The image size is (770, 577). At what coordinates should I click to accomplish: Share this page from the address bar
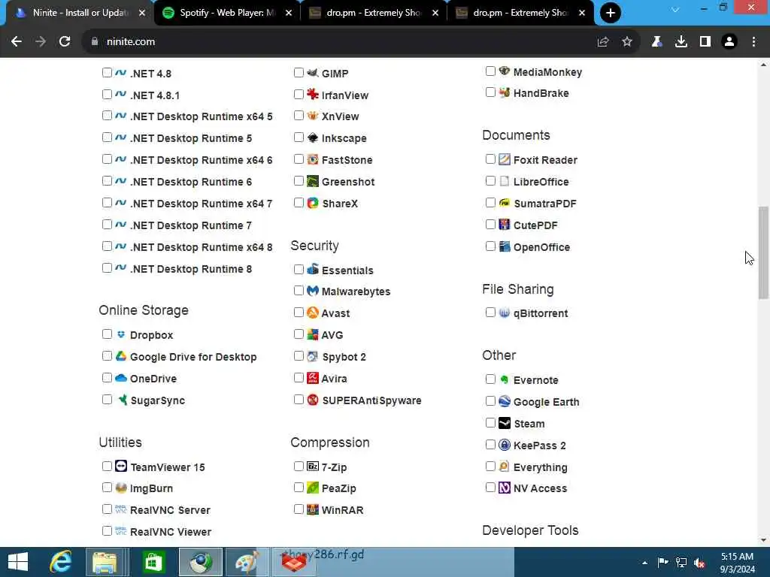coord(603,42)
